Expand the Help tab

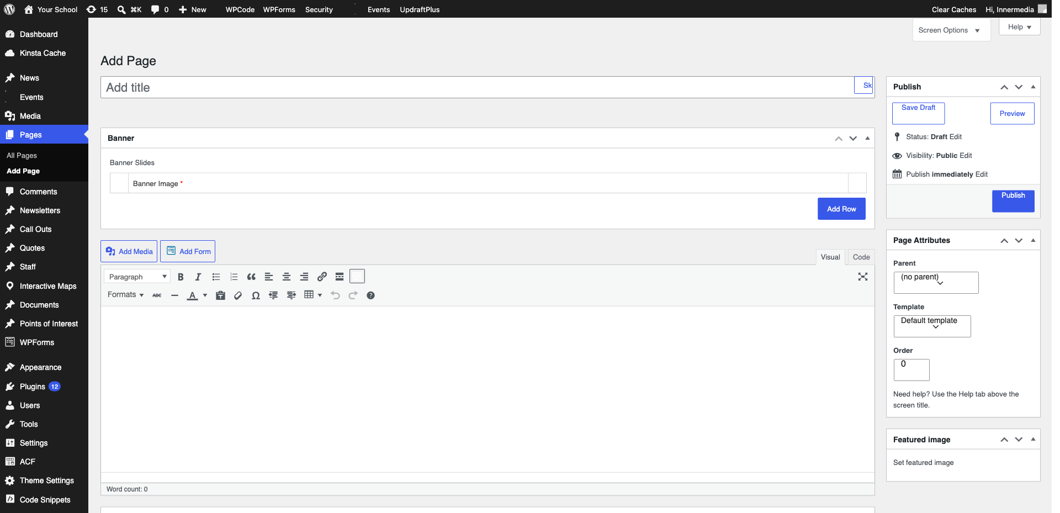(1019, 27)
